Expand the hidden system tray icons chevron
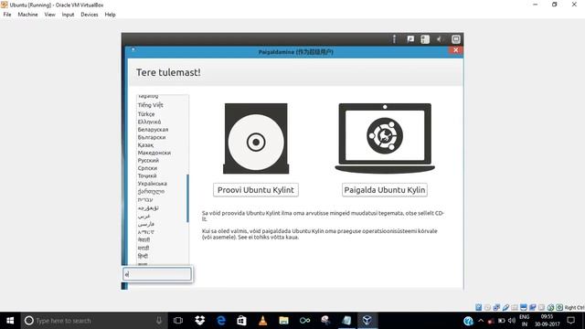Image resolution: width=585 pixels, height=329 pixels. tap(481, 321)
